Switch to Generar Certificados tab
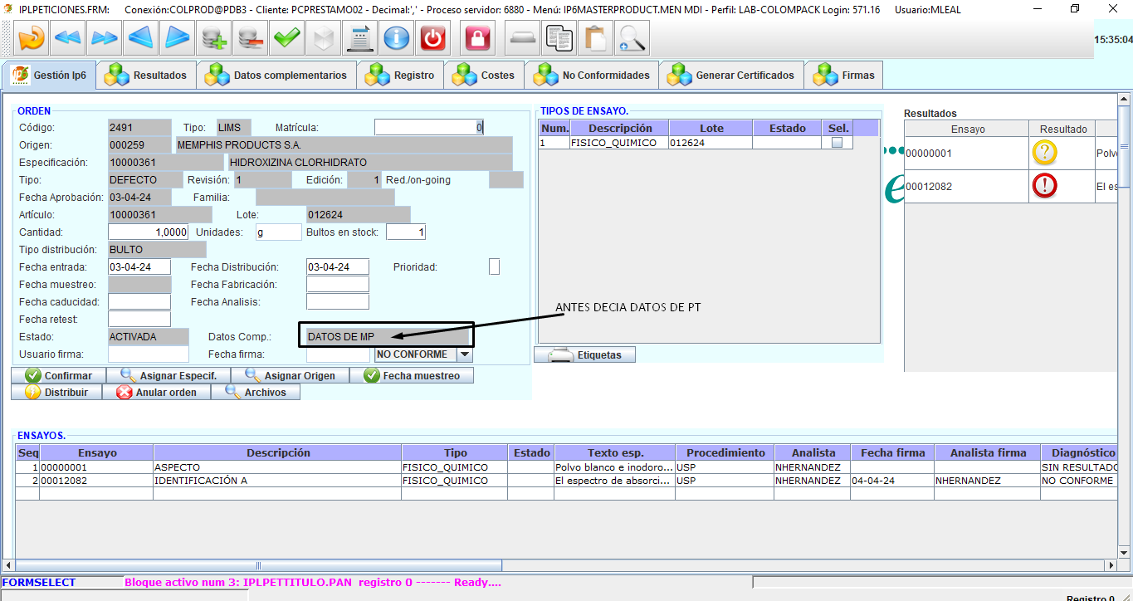 pyautogui.click(x=732, y=76)
